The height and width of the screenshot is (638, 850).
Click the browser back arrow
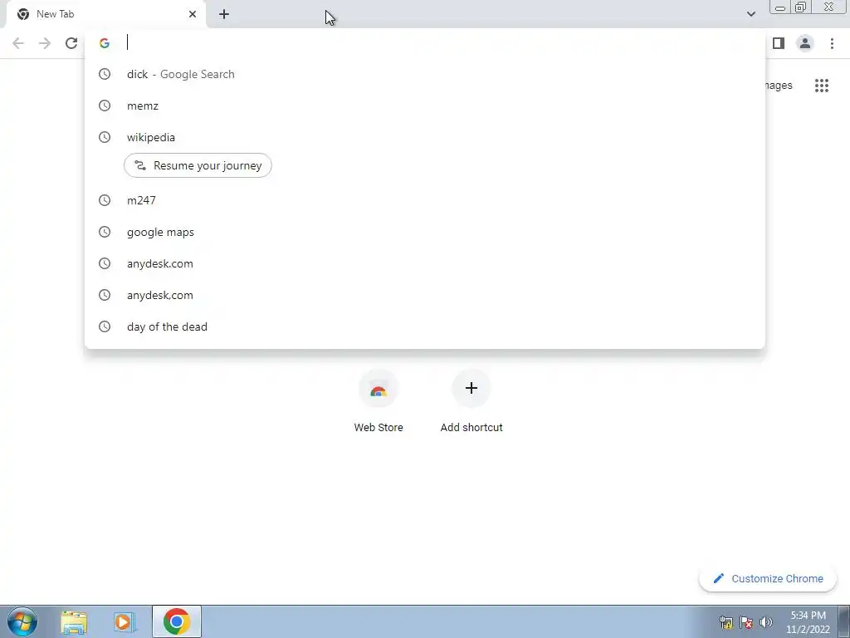coord(18,43)
